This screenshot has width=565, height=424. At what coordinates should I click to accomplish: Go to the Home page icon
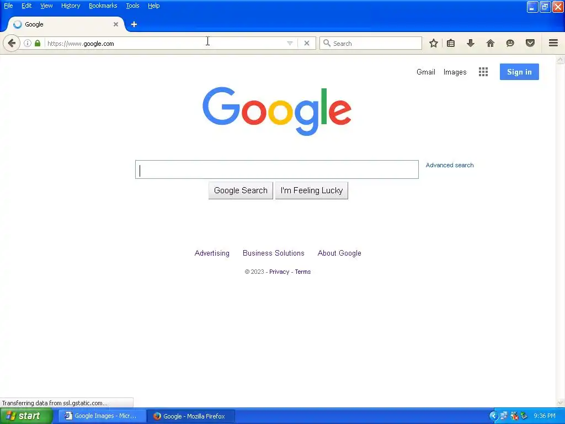point(491,43)
